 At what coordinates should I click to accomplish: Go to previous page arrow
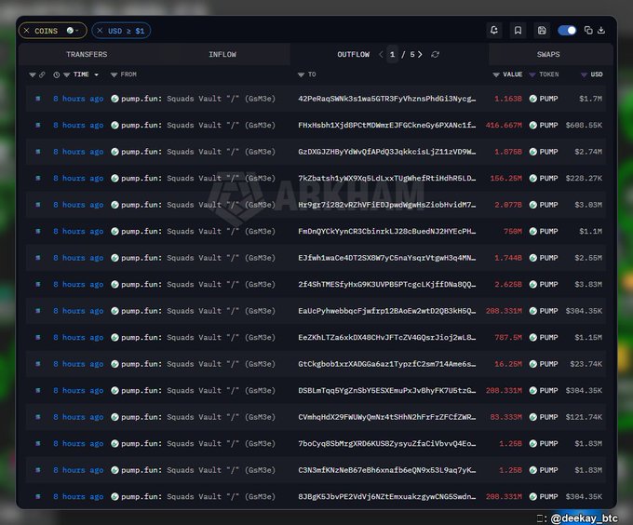pos(381,55)
